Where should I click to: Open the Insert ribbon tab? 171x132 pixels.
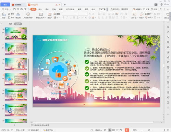40,9
